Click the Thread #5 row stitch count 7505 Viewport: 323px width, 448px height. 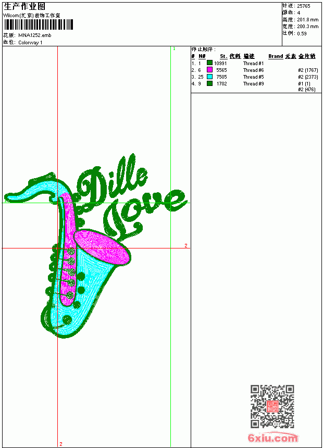click(x=221, y=77)
